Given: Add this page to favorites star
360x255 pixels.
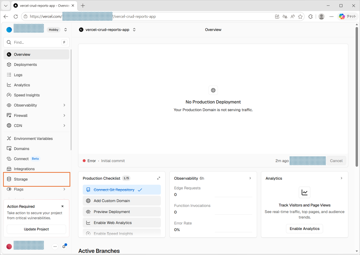Looking at the screenshot, I should point(300,16).
